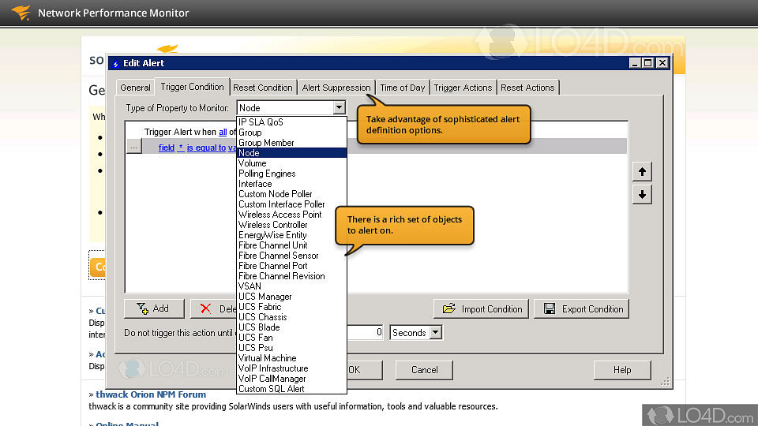Pick Custom Interface Poller option
The height and width of the screenshot is (426, 758).
point(291,204)
